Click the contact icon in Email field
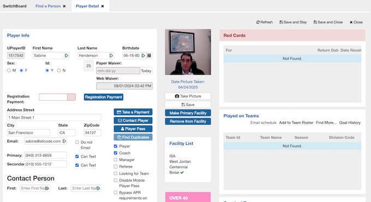Viewport: 371px width, 202px height. click(64, 141)
